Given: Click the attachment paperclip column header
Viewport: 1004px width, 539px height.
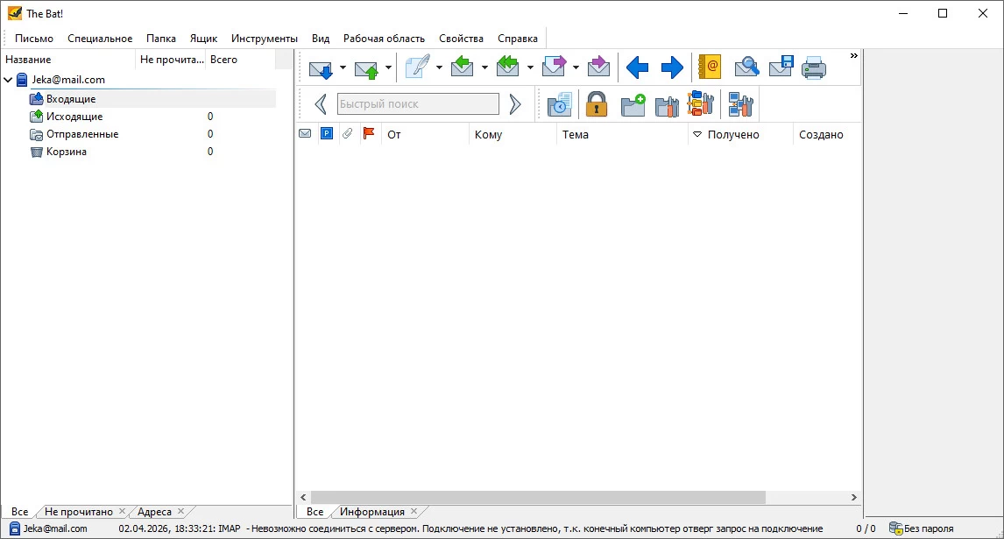Looking at the screenshot, I should tap(348, 134).
